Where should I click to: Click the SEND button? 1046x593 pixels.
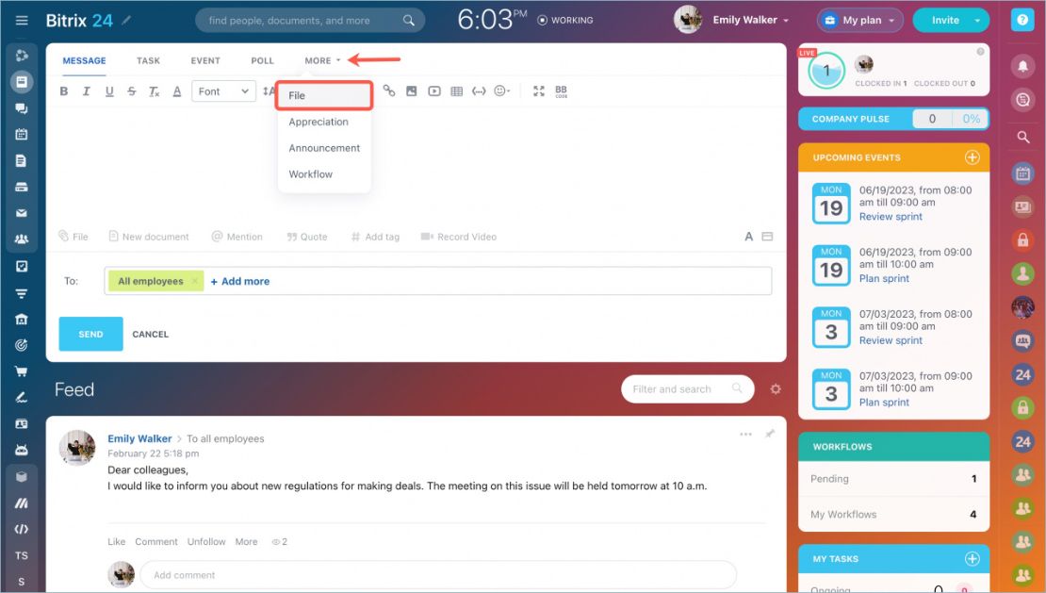(x=90, y=334)
